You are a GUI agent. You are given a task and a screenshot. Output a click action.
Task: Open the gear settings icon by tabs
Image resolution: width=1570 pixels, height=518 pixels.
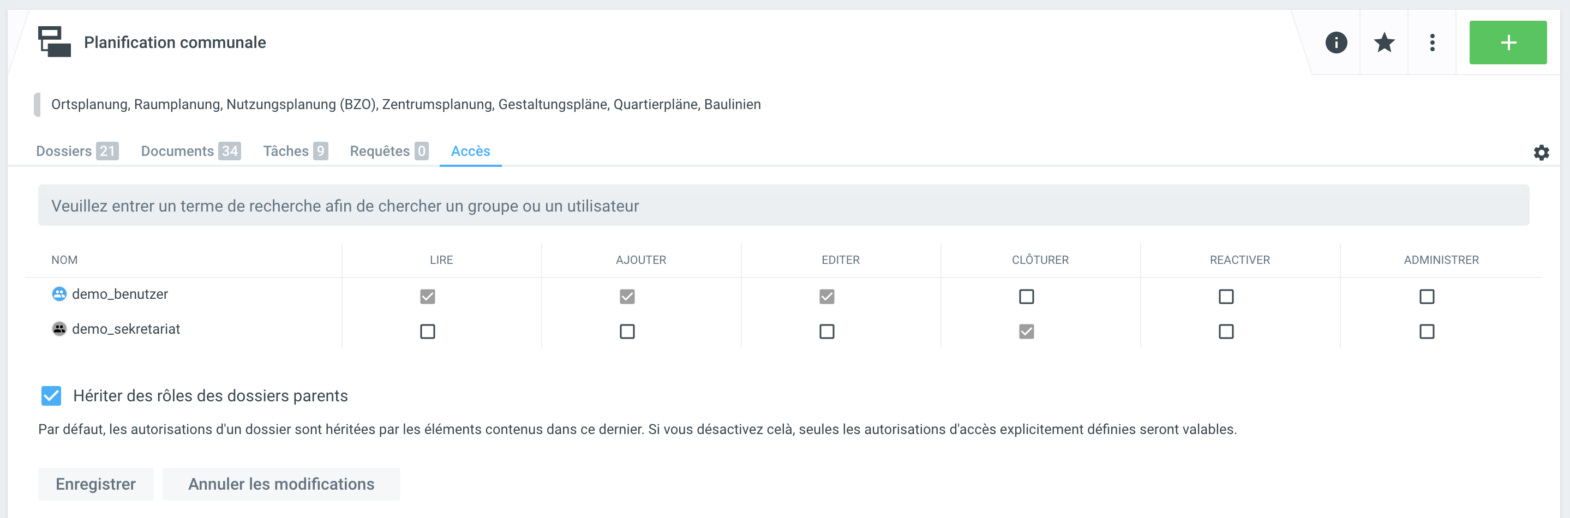click(1541, 152)
